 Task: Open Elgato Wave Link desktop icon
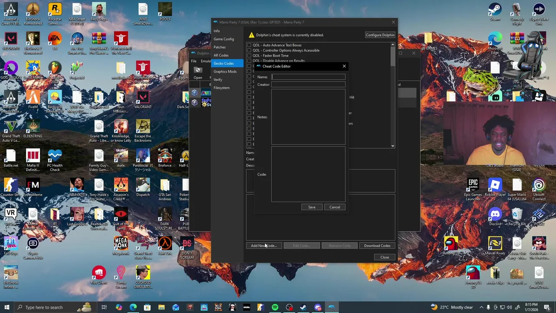pos(539,14)
